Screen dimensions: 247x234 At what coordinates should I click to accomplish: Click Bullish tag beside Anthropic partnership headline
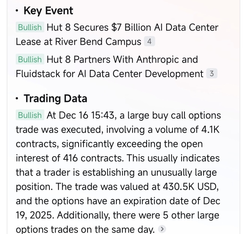(x=30, y=60)
